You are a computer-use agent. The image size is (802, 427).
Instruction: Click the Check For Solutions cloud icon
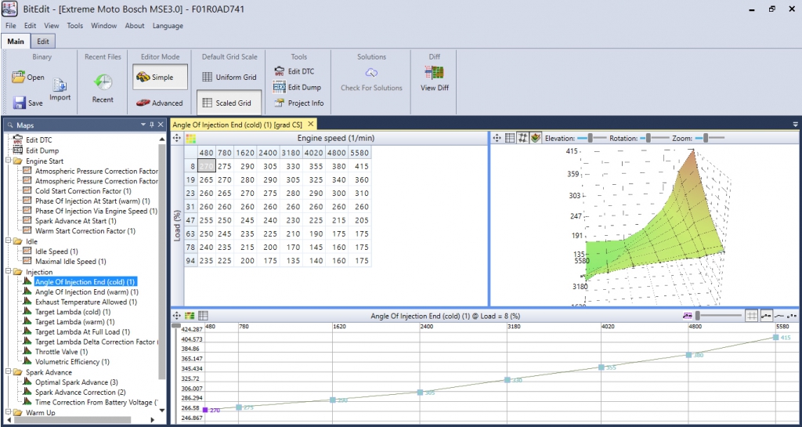(371, 73)
